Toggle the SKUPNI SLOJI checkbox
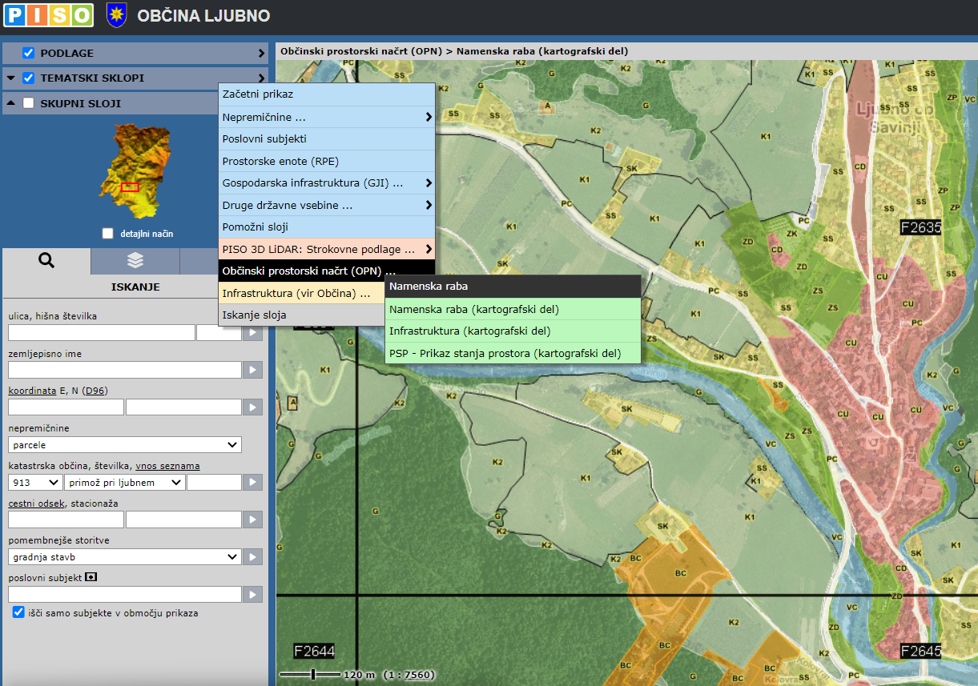Viewport: 978px width, 686px height. click(29, 103)
